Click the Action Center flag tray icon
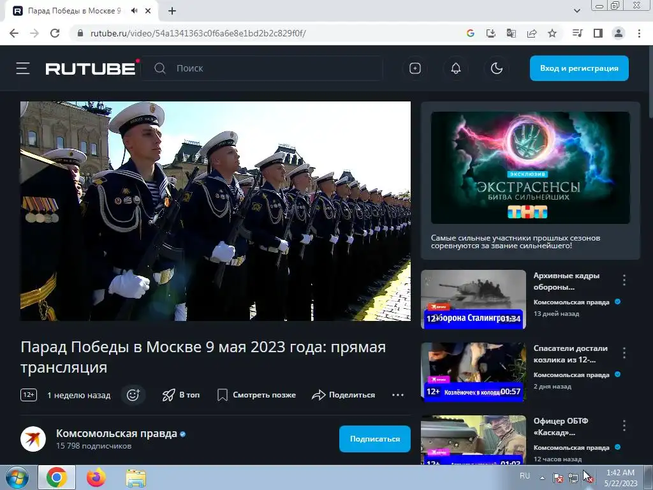 [x=557, y=478]
